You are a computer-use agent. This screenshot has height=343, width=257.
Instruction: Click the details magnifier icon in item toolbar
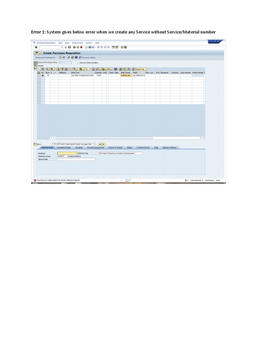pos(42,69)
